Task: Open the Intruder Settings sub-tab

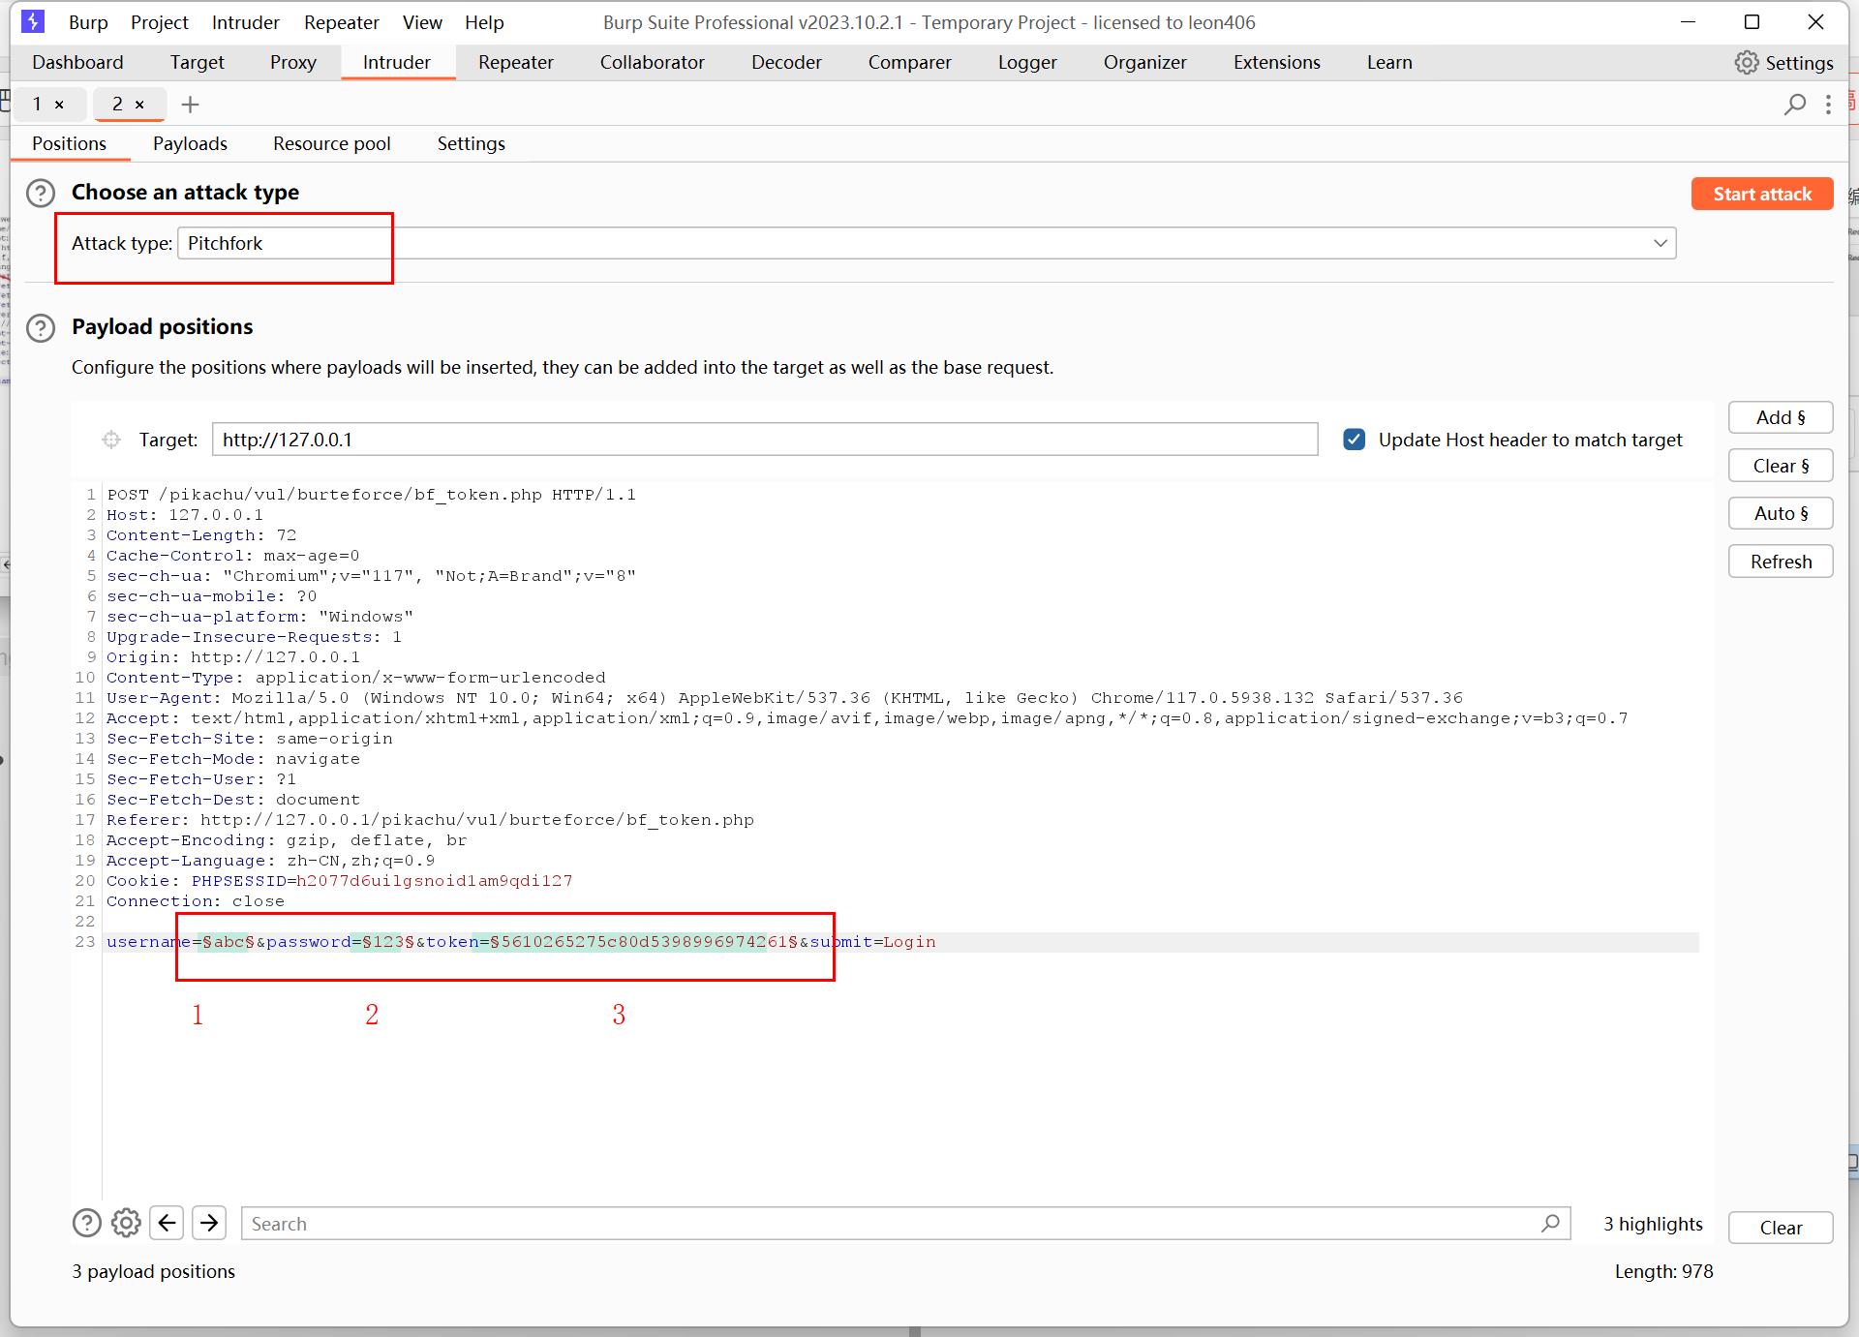Action: 472,143
